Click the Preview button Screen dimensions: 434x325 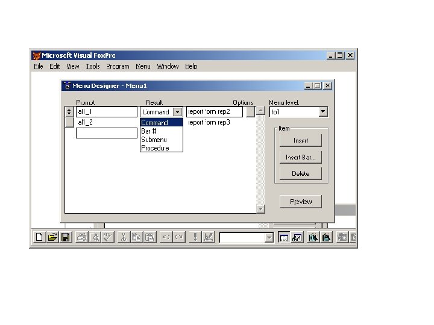pos(301,202)
